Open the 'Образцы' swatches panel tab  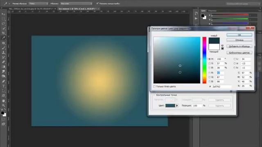point(212,11)
